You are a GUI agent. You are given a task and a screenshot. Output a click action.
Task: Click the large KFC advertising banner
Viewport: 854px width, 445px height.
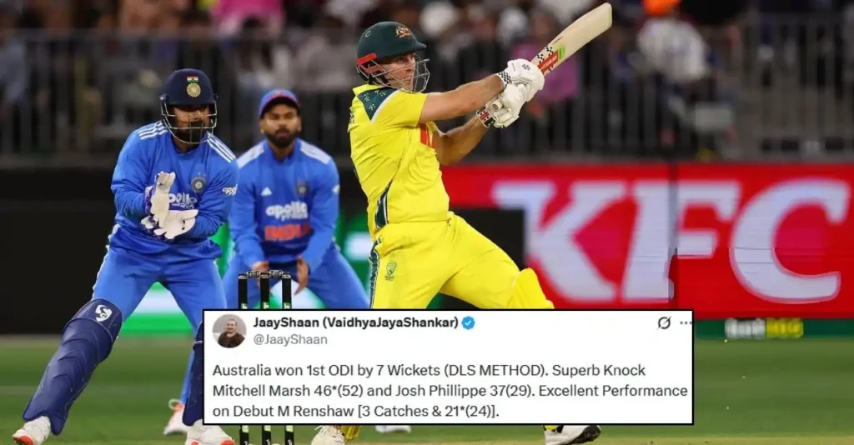(x=649, y=241)
